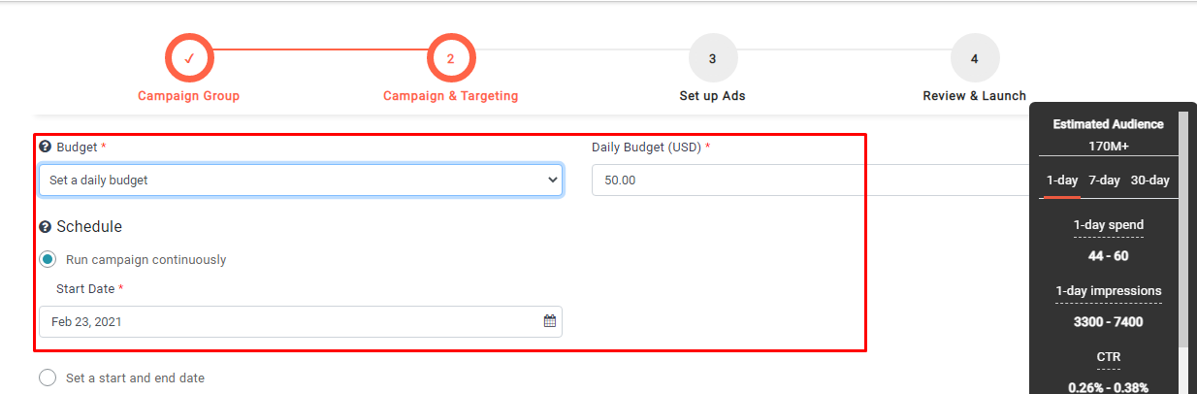This screenshot has width=1197, height=394.
Task: Open the calendar icon in Start Date
Action: pyautogui.click(x=550, y=321)
